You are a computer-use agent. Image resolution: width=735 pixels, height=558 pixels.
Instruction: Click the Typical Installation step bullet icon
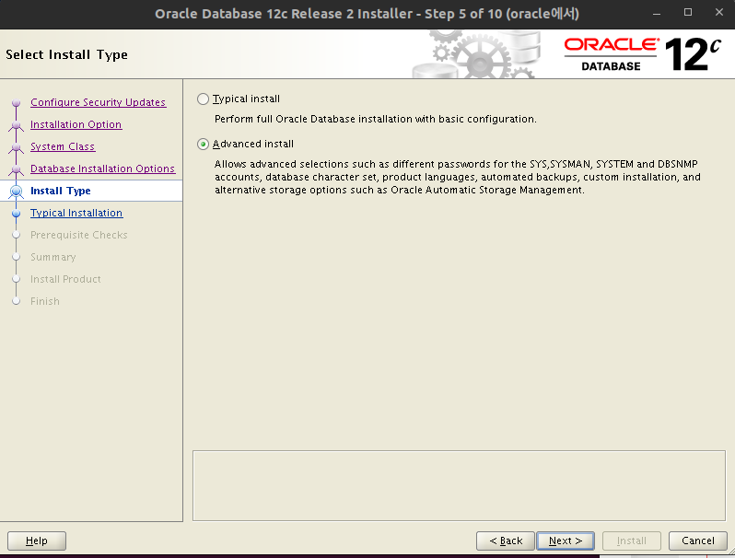tap(17, 214)
